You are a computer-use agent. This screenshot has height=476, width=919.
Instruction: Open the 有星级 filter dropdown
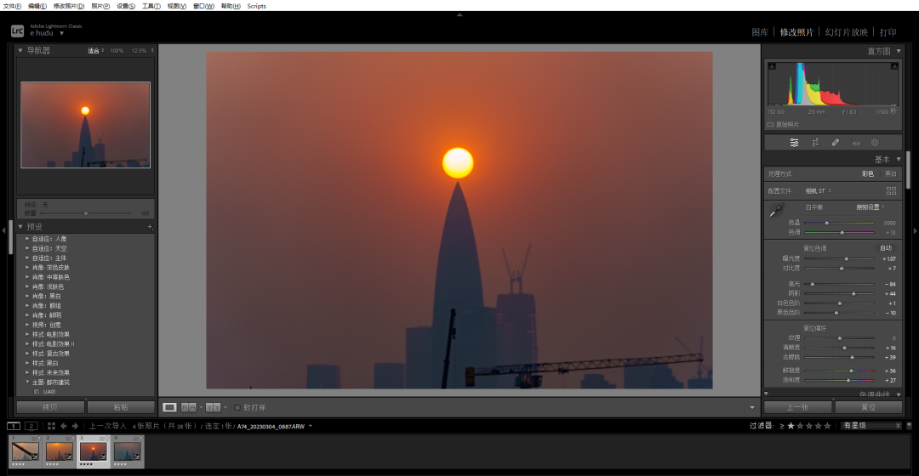pyautogui.click(x=870, y=426)
